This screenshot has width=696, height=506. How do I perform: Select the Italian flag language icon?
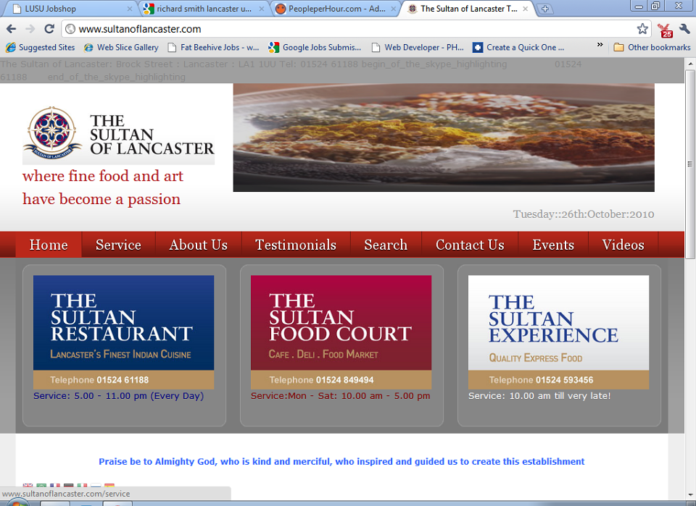click(x=82, y=486)
